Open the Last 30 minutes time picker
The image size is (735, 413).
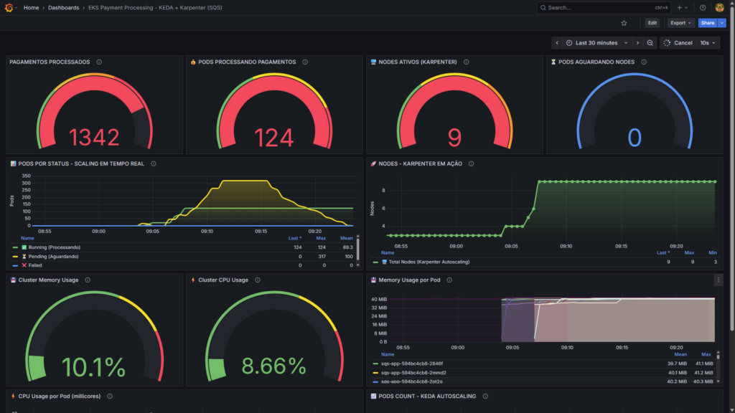596,43
